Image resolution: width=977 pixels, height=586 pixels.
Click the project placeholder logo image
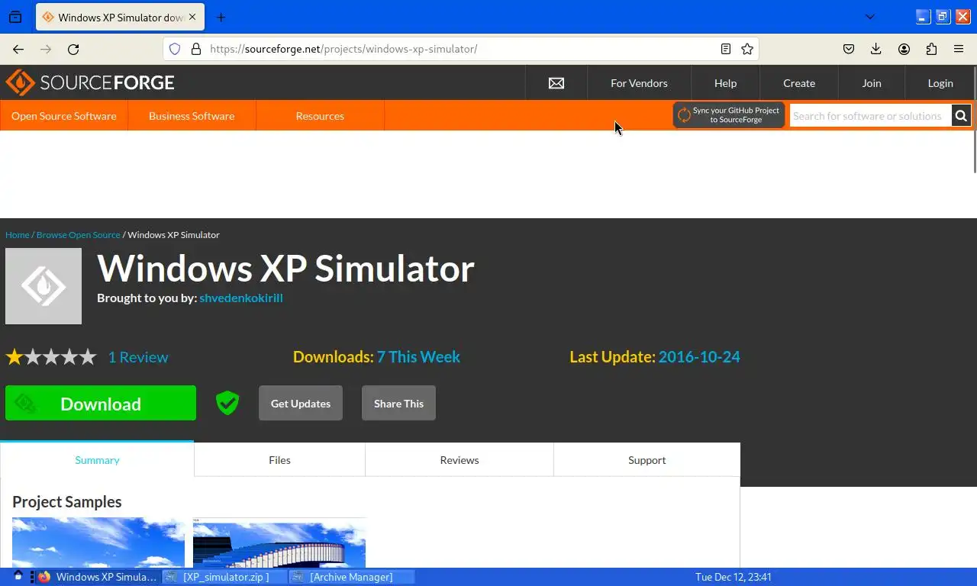coord(44,286)
